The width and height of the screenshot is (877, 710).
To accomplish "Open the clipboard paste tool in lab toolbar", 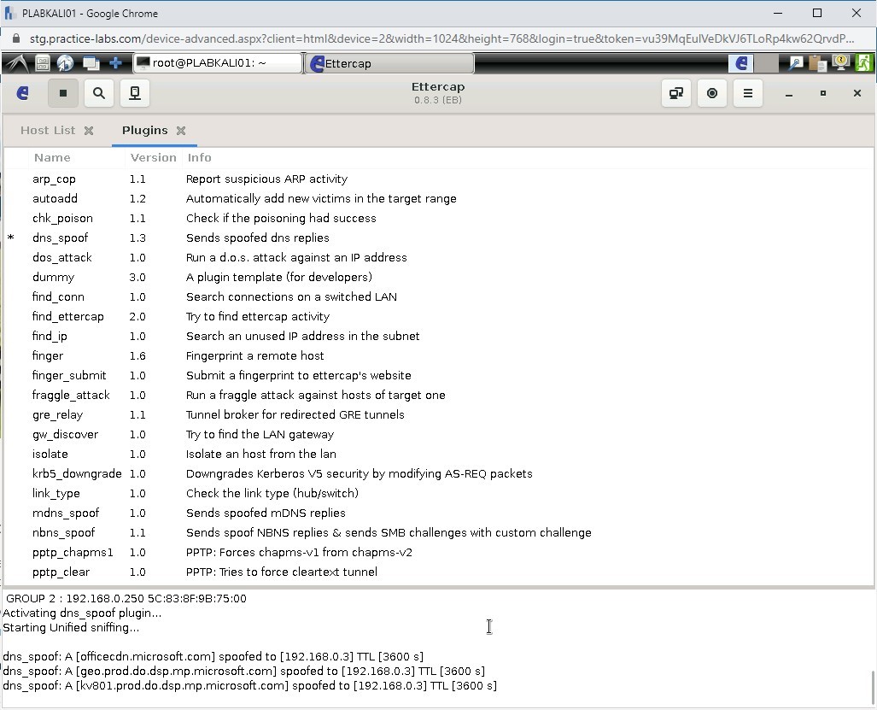I will [x=817, y=62].
